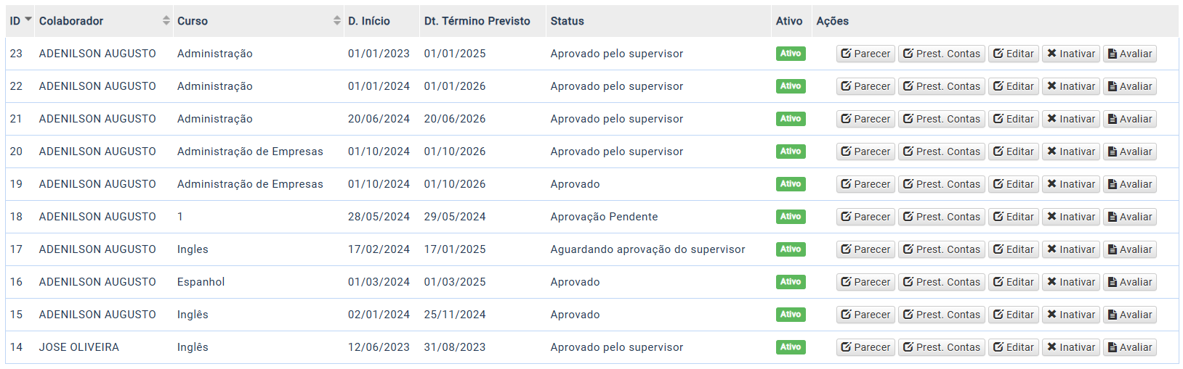Click the Inativar X icon in row 17

[x=1051, y=249]
